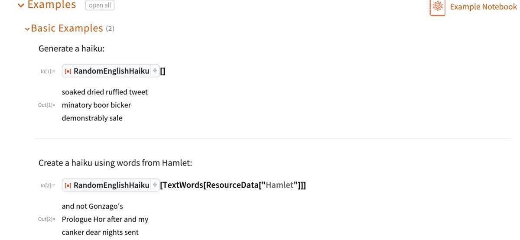Click the "open all" button

point(100,5)
